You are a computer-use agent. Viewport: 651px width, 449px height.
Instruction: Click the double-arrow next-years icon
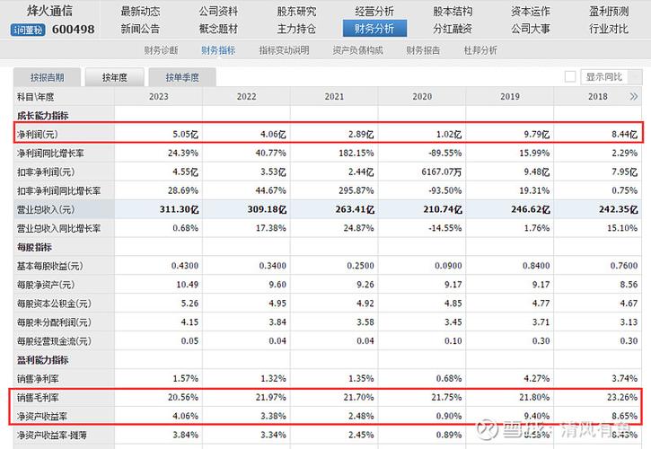pos(634,97)
